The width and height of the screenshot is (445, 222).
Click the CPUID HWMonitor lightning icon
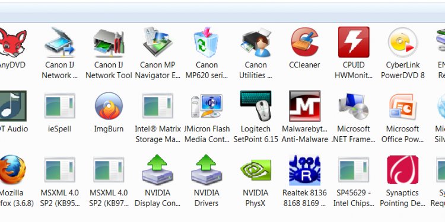pos(354,42)
